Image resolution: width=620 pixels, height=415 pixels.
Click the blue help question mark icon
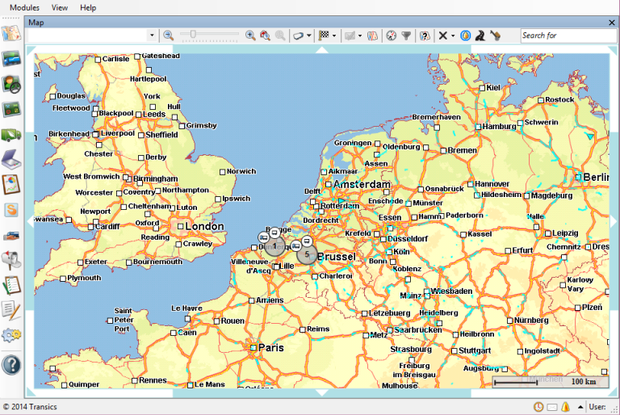point(11,364)
